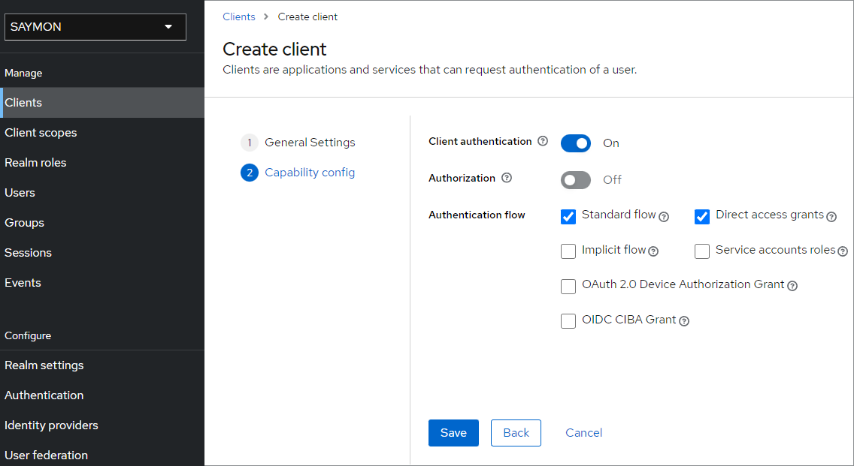This screenshot has height=466, width=854.
Task: Show help for Standard flow
Action: 663,216
